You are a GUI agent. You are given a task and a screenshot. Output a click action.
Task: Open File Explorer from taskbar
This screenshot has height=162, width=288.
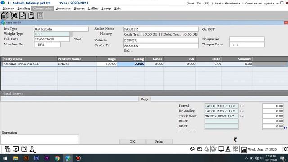[x=16, y=158]
